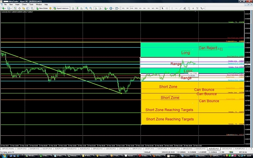
Task: Launch MetaEditor with the yellow diamond icon
Action: pos(50,8)
